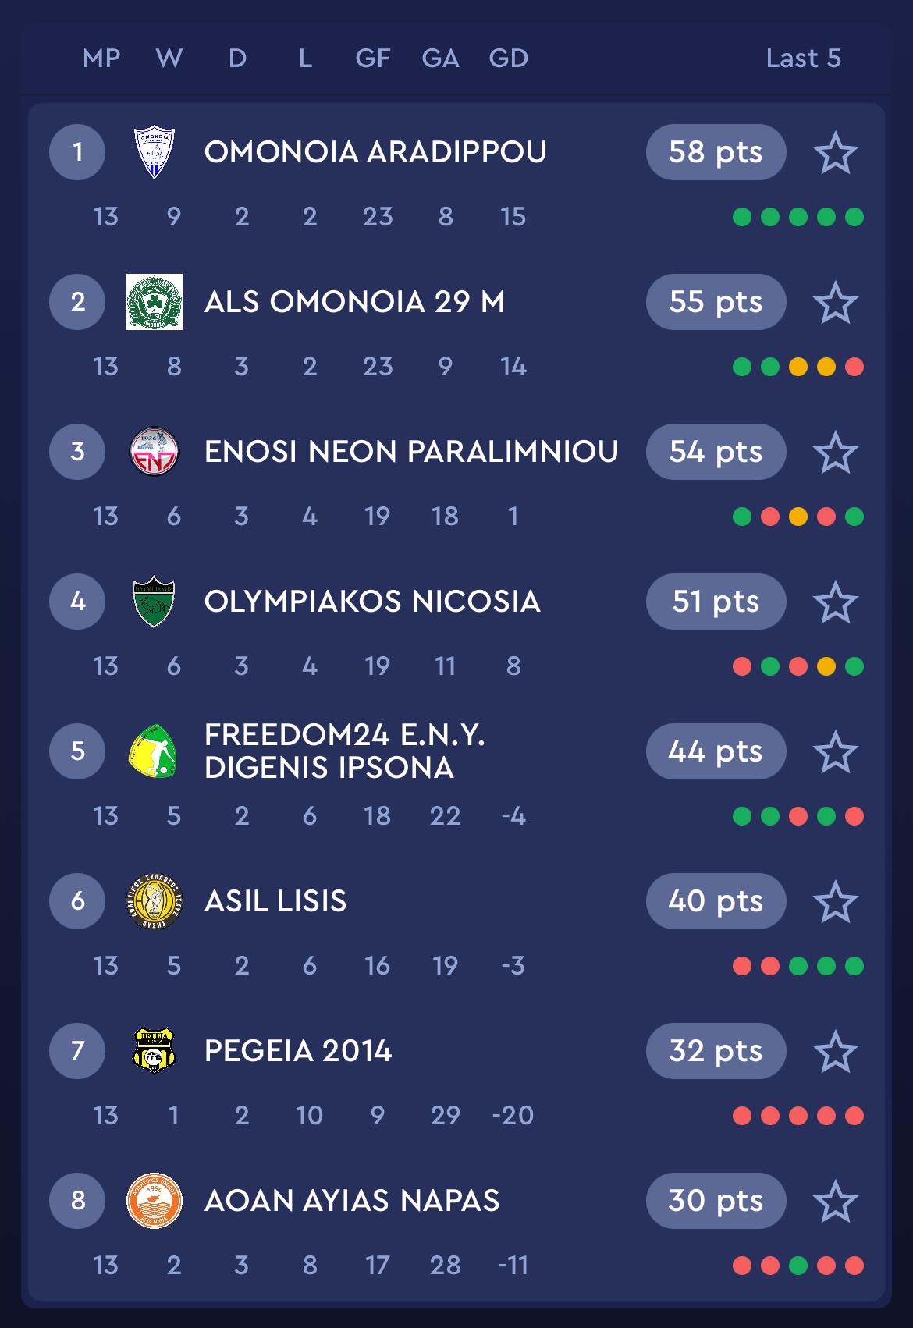Click the 44 pts points pill
The height and width of the screenshot is (1328, 913).
click(x=716, y=751)
